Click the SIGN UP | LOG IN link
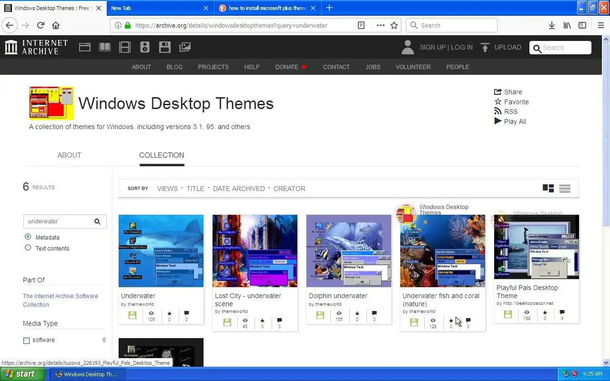Viewport: 610px width, 381px height. [446, 48]
